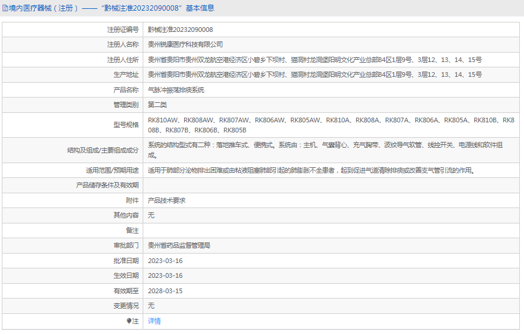Click the 附件 label
Screen dimensions: 524x334
pos(133,200)
